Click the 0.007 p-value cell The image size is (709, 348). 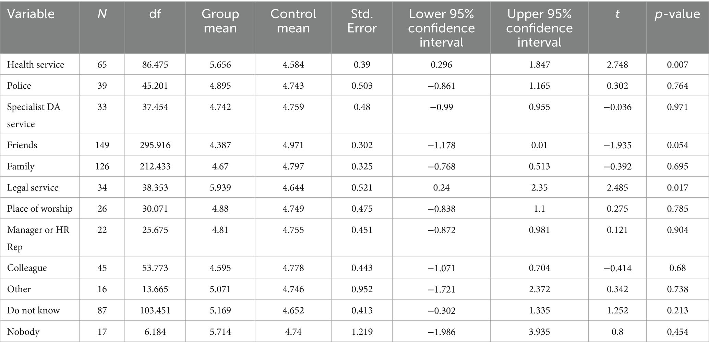tap(677, 64)
